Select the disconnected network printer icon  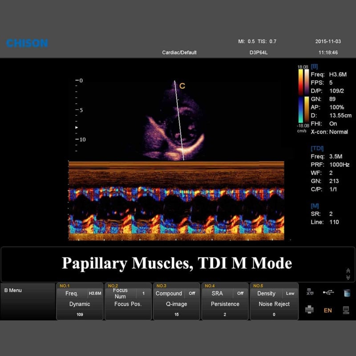point(310,291)
